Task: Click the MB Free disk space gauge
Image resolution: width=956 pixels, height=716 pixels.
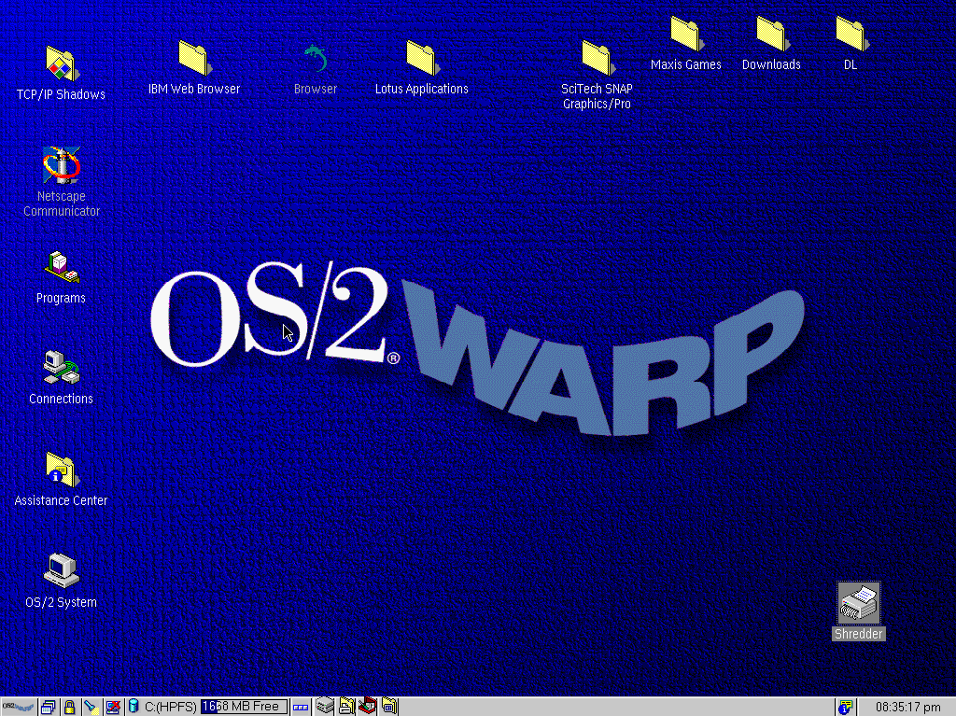Action: [244, 707]
